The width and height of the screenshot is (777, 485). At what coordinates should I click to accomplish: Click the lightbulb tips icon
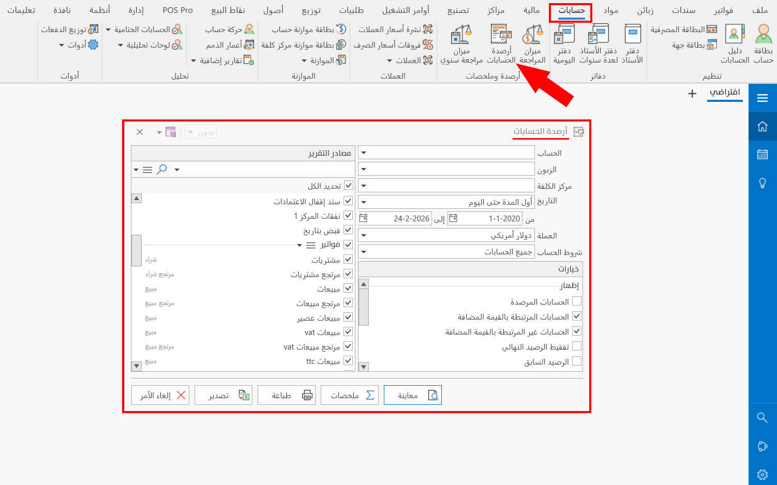763,183
